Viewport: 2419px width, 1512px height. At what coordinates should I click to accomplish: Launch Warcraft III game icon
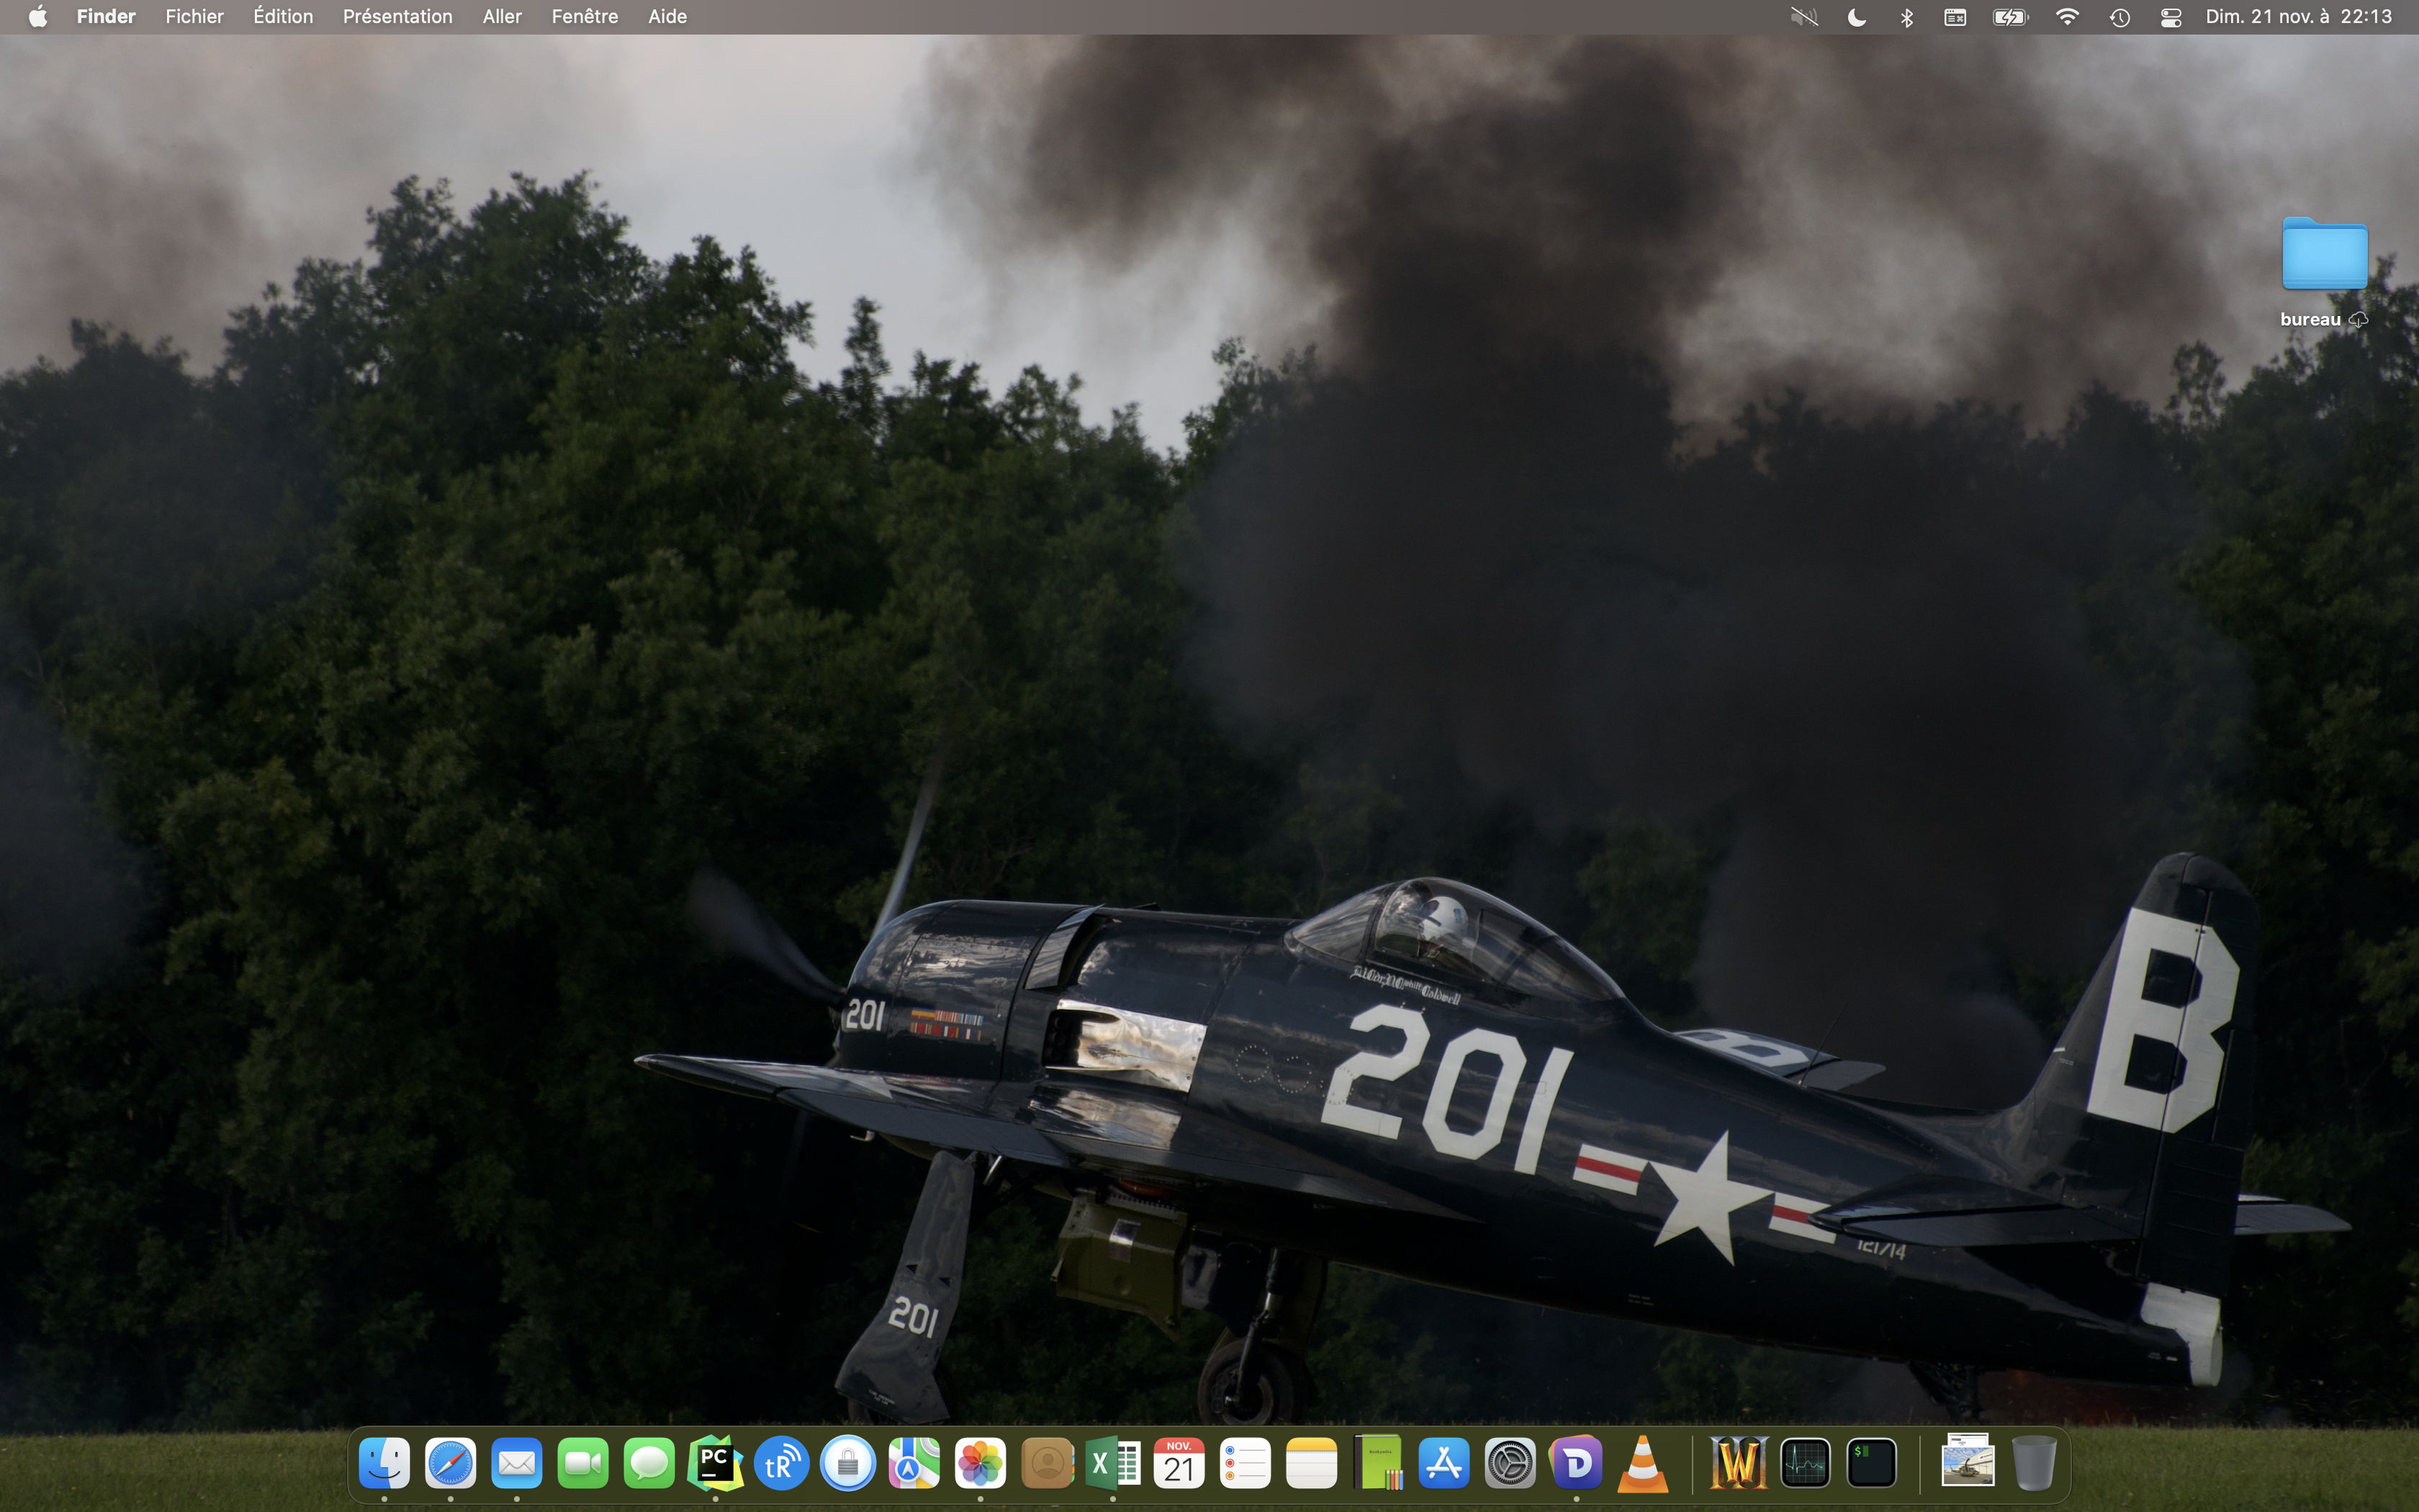click(x=1737, y=1464)
